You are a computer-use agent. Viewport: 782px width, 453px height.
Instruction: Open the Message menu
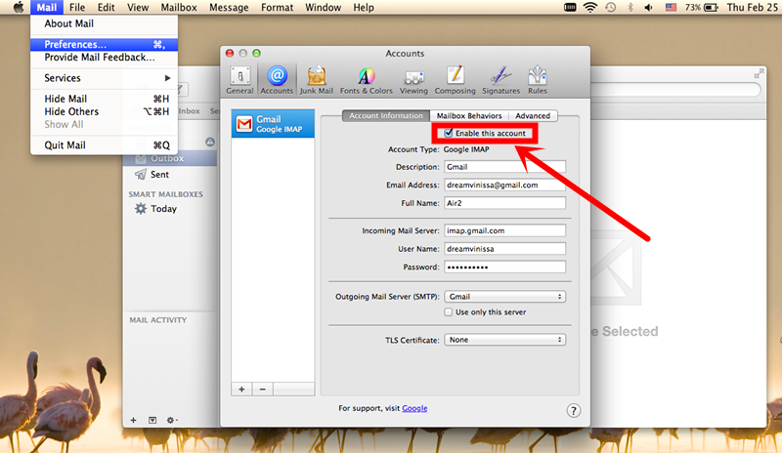click(x=229, y=8)
